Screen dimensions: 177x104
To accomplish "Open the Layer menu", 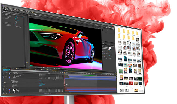I will click(x=15, y=9).
